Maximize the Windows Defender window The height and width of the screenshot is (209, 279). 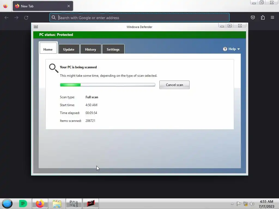(x=230, y=26)
